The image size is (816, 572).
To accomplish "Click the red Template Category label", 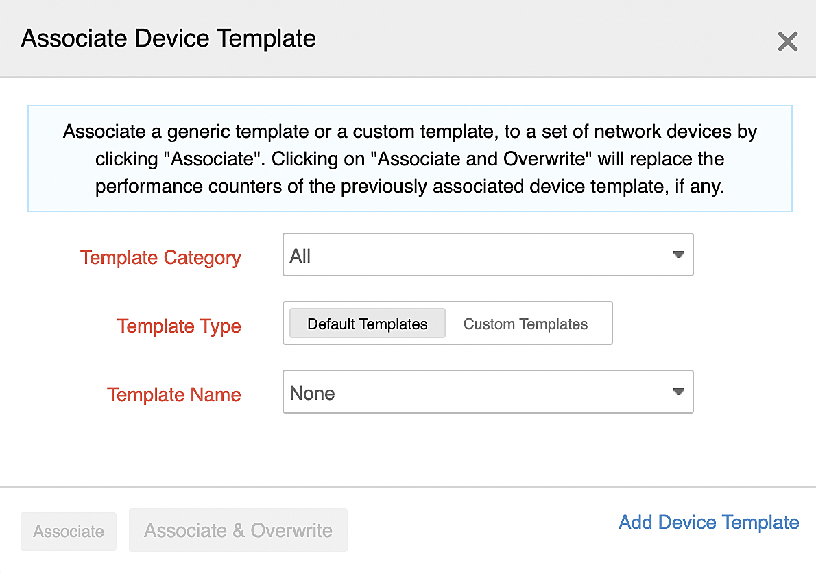I will [160, 258].
